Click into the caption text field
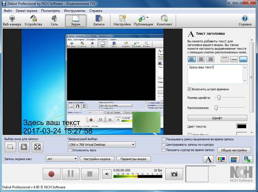The width and height of the screenshot is (258, 192). click(x=215, y=74)
